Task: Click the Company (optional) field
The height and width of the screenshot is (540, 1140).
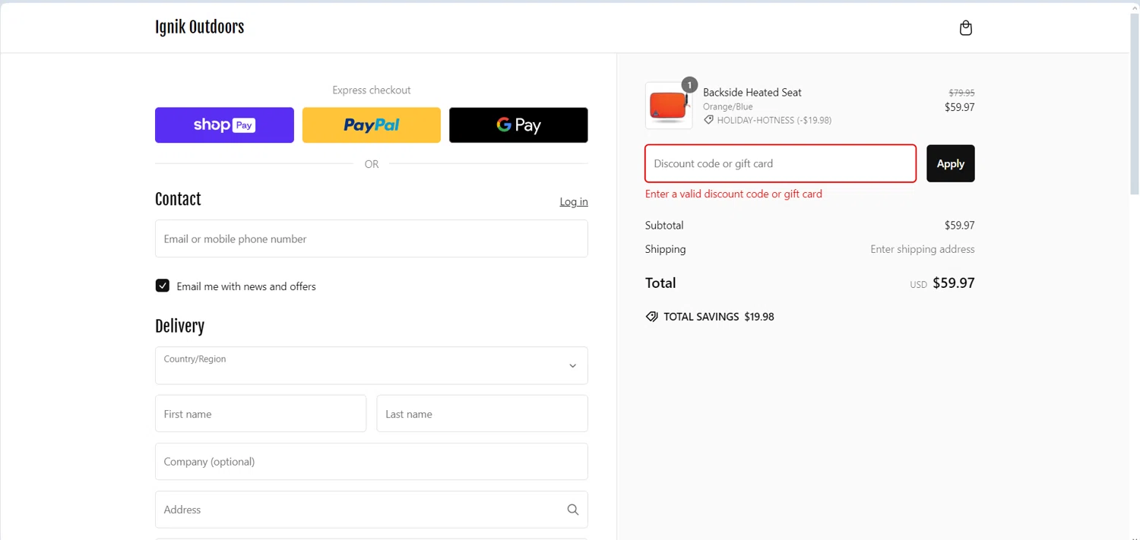Action: coord(371,462)
